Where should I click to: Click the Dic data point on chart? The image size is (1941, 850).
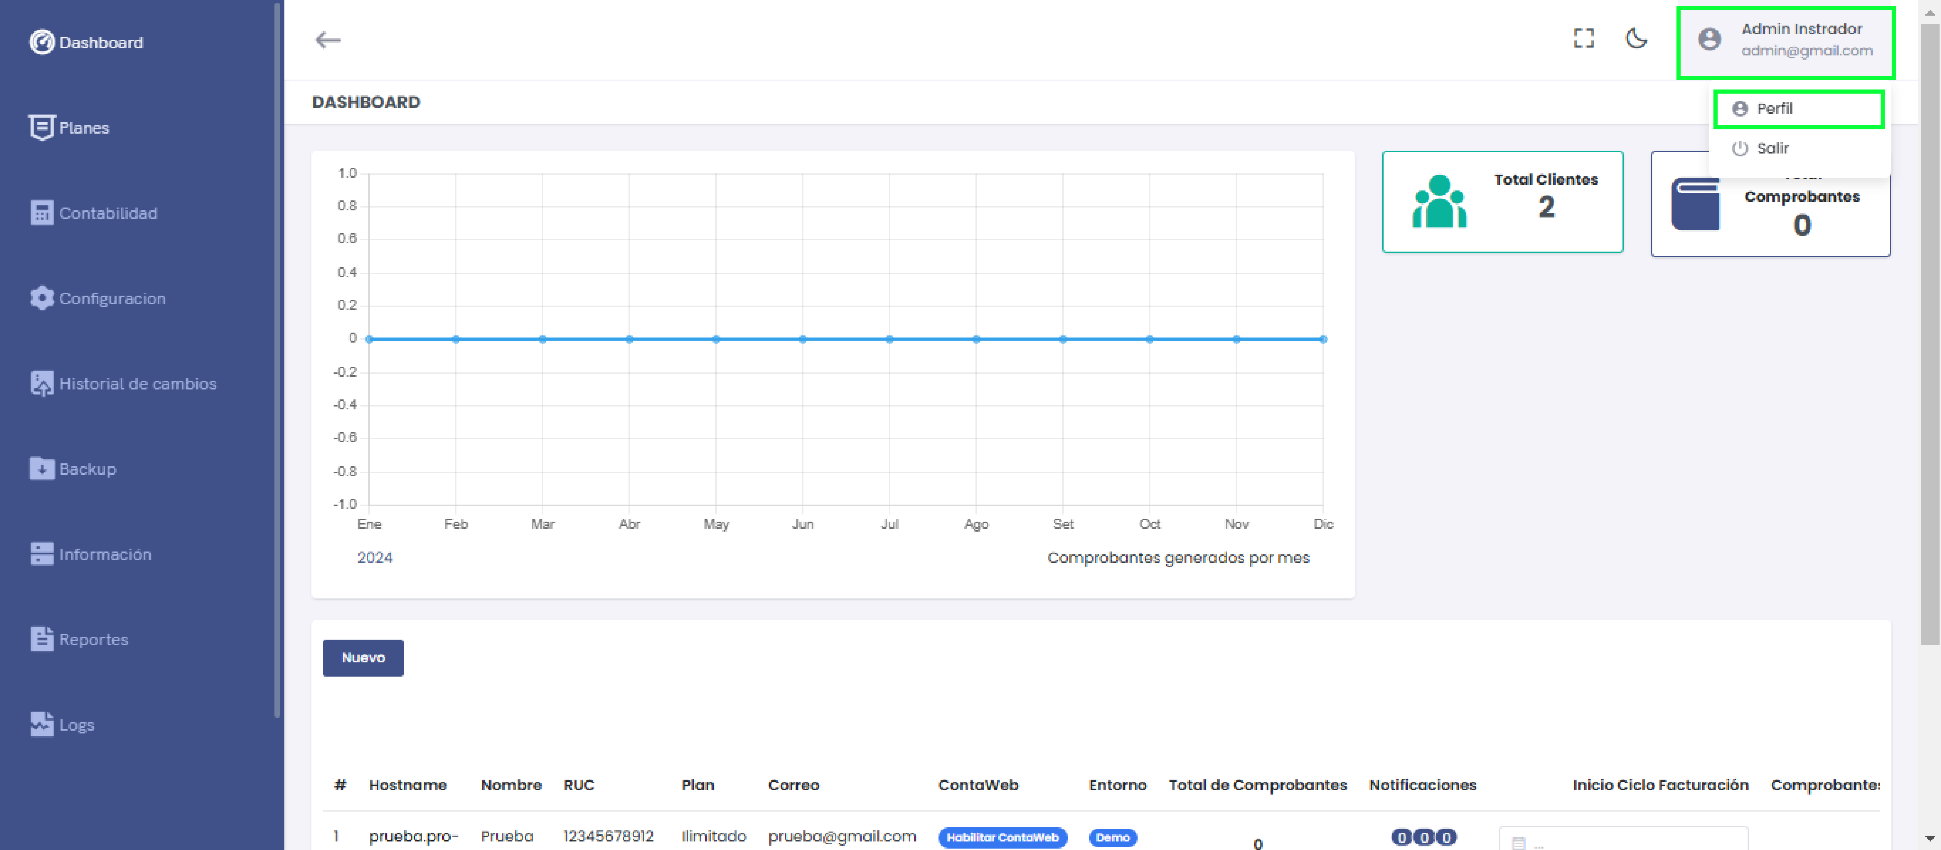(x=1322, y=340)
